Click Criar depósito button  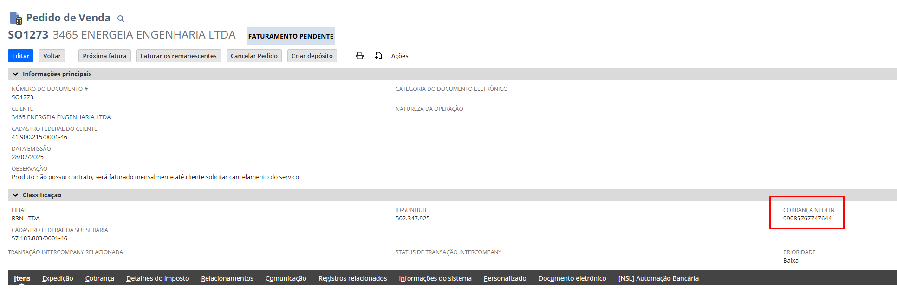click(312, 56)
